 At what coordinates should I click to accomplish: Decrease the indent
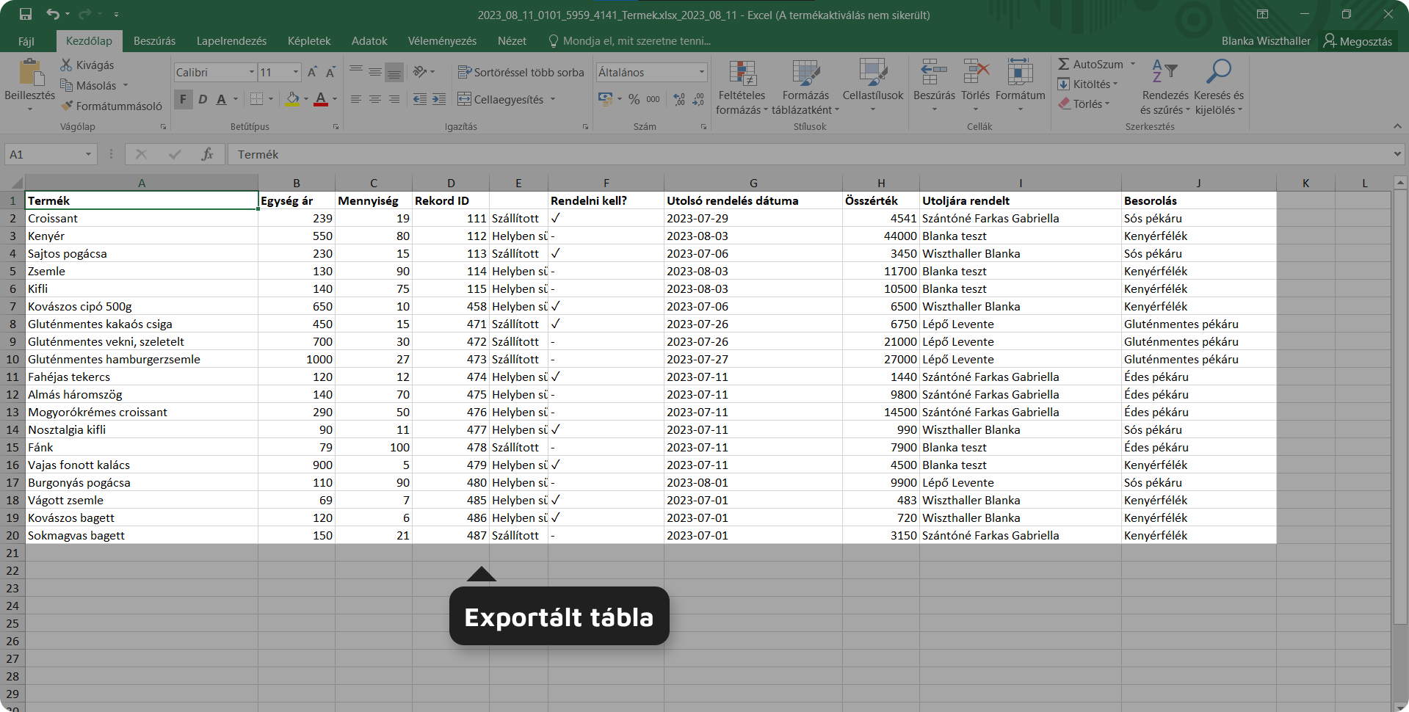click(420, 99)
